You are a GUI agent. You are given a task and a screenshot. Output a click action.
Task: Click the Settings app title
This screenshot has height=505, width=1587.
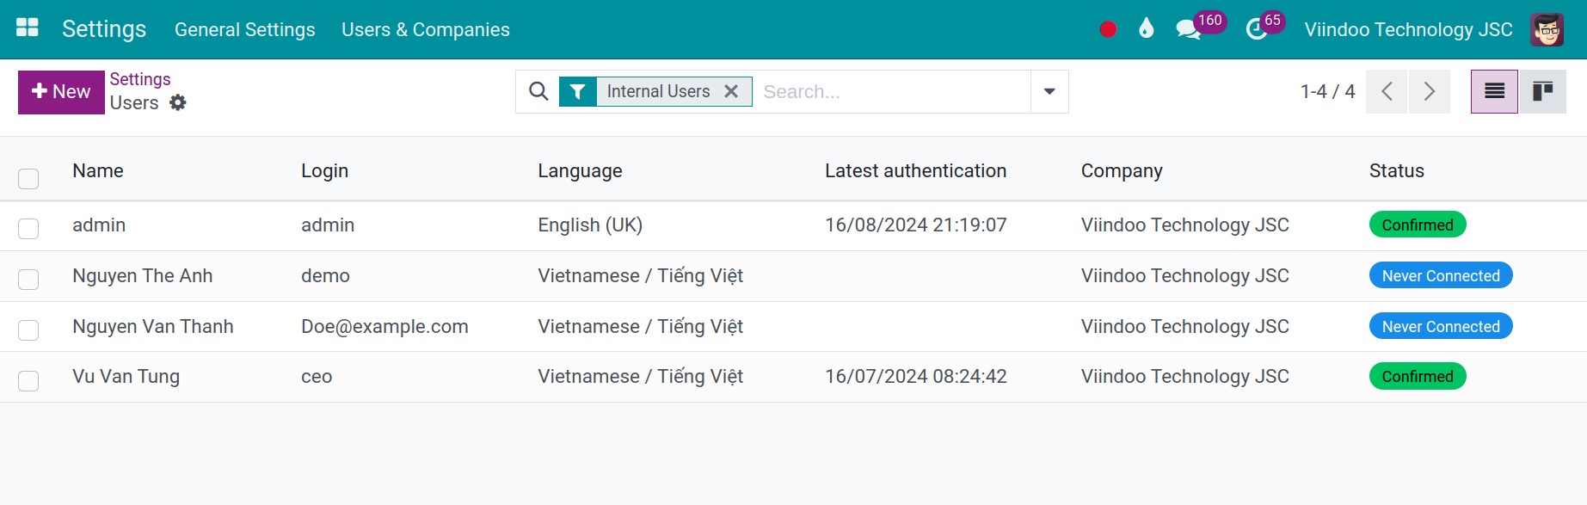104,28
